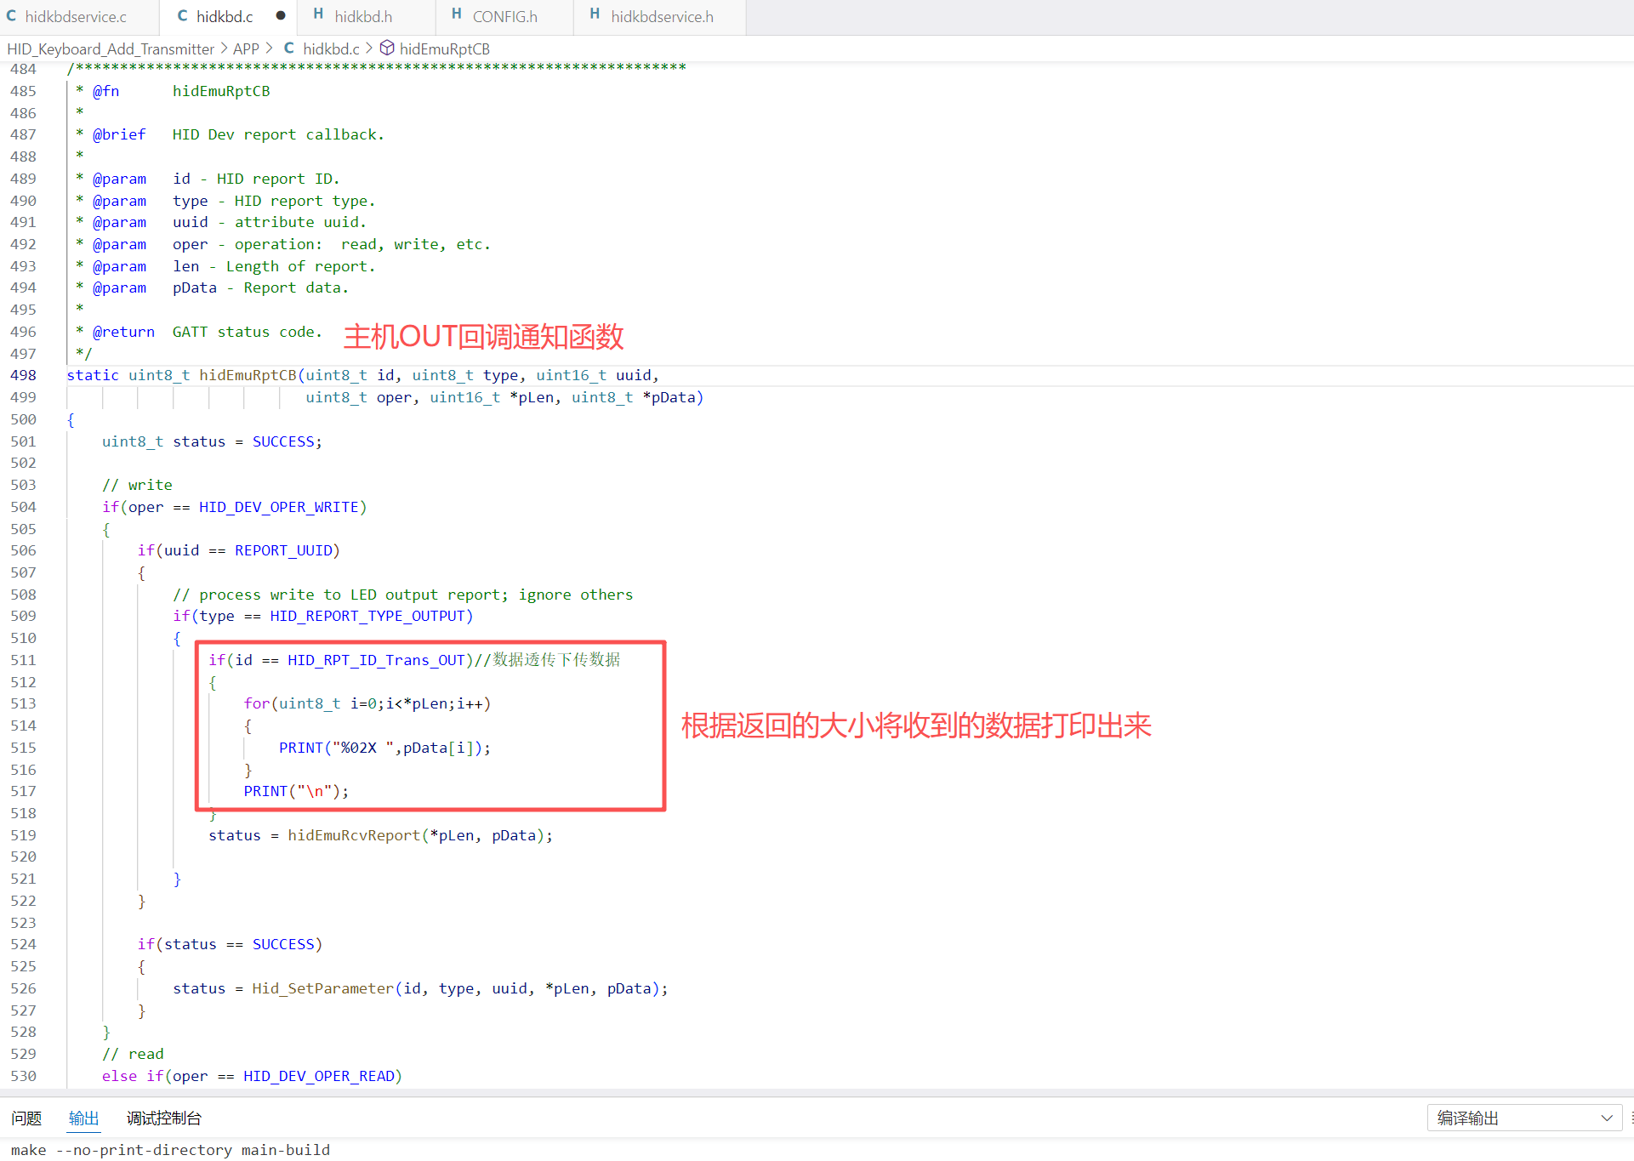Click unsaved dot on hidkbd.c tab

(x=281, y=15)
